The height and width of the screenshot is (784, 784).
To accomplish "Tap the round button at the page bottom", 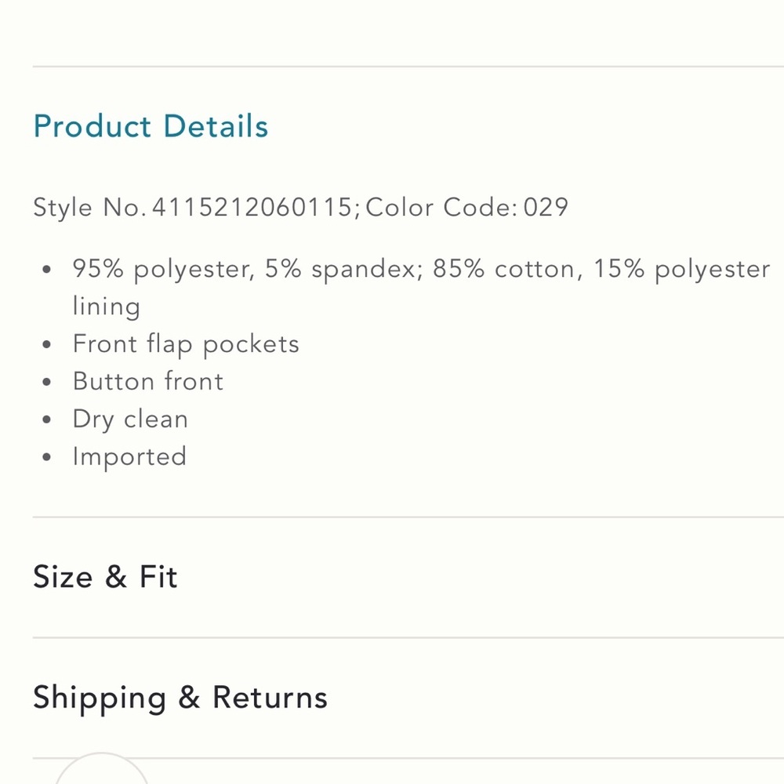I will [101, 768].
